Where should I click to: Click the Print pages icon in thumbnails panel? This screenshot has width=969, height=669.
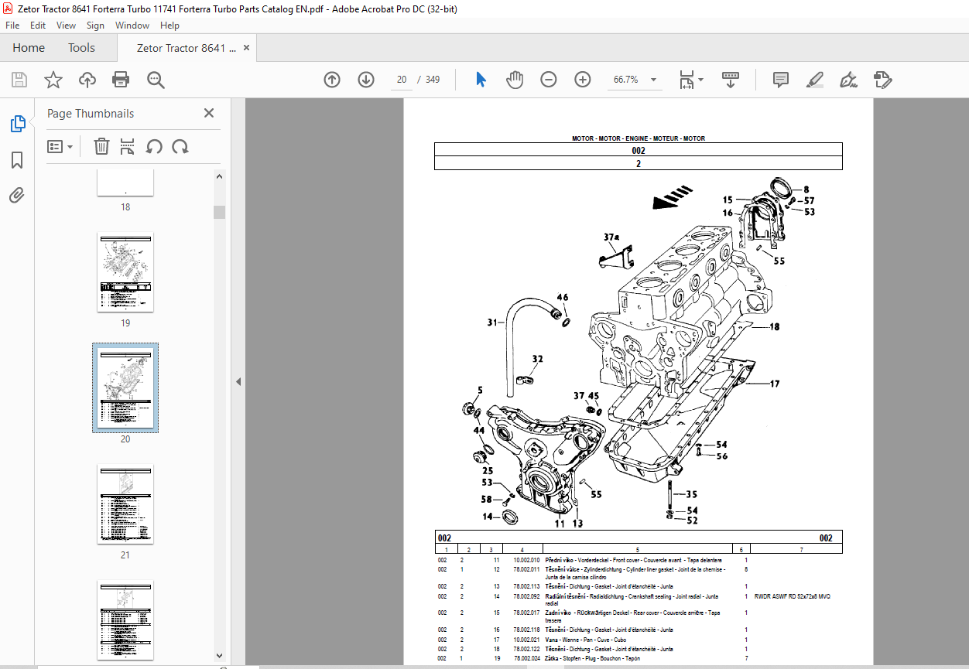128,146
